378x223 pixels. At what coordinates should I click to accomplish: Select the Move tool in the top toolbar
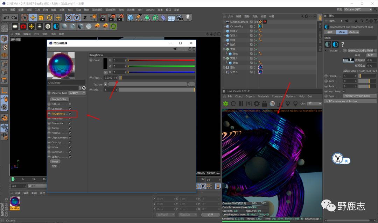pyautogui.click(x=33, y=17)
